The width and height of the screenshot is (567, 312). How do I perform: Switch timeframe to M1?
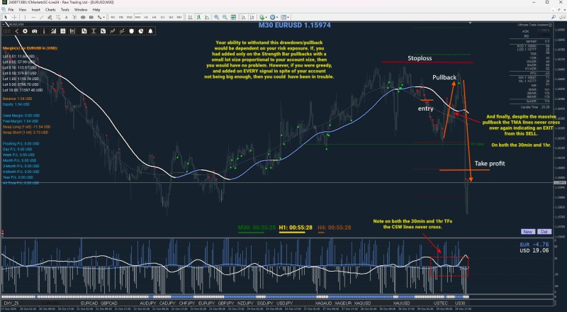point(113,17)
